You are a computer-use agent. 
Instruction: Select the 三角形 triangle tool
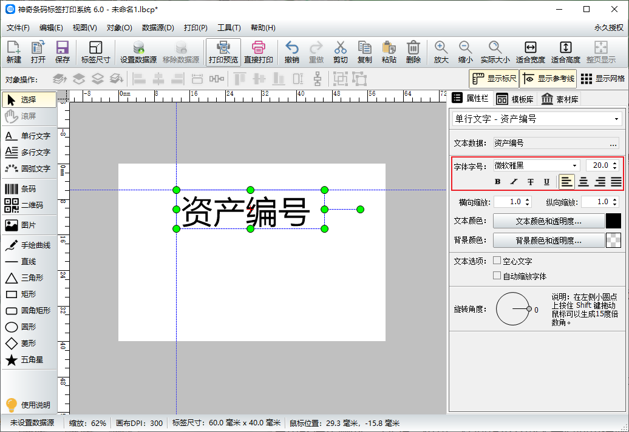coord(29,278)
